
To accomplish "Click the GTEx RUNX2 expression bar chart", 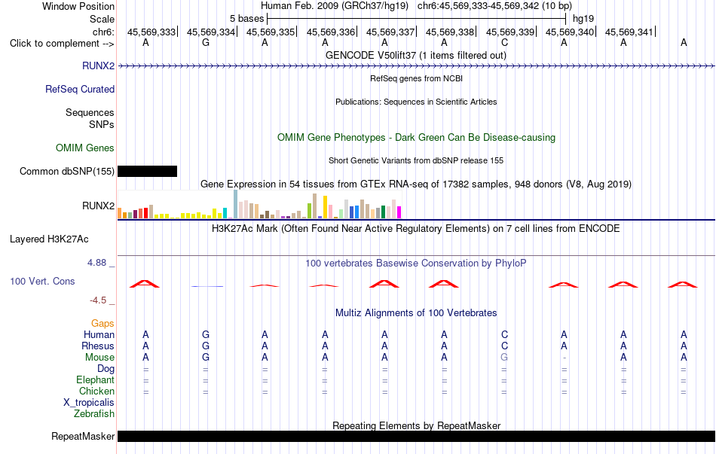I will 259,205.
